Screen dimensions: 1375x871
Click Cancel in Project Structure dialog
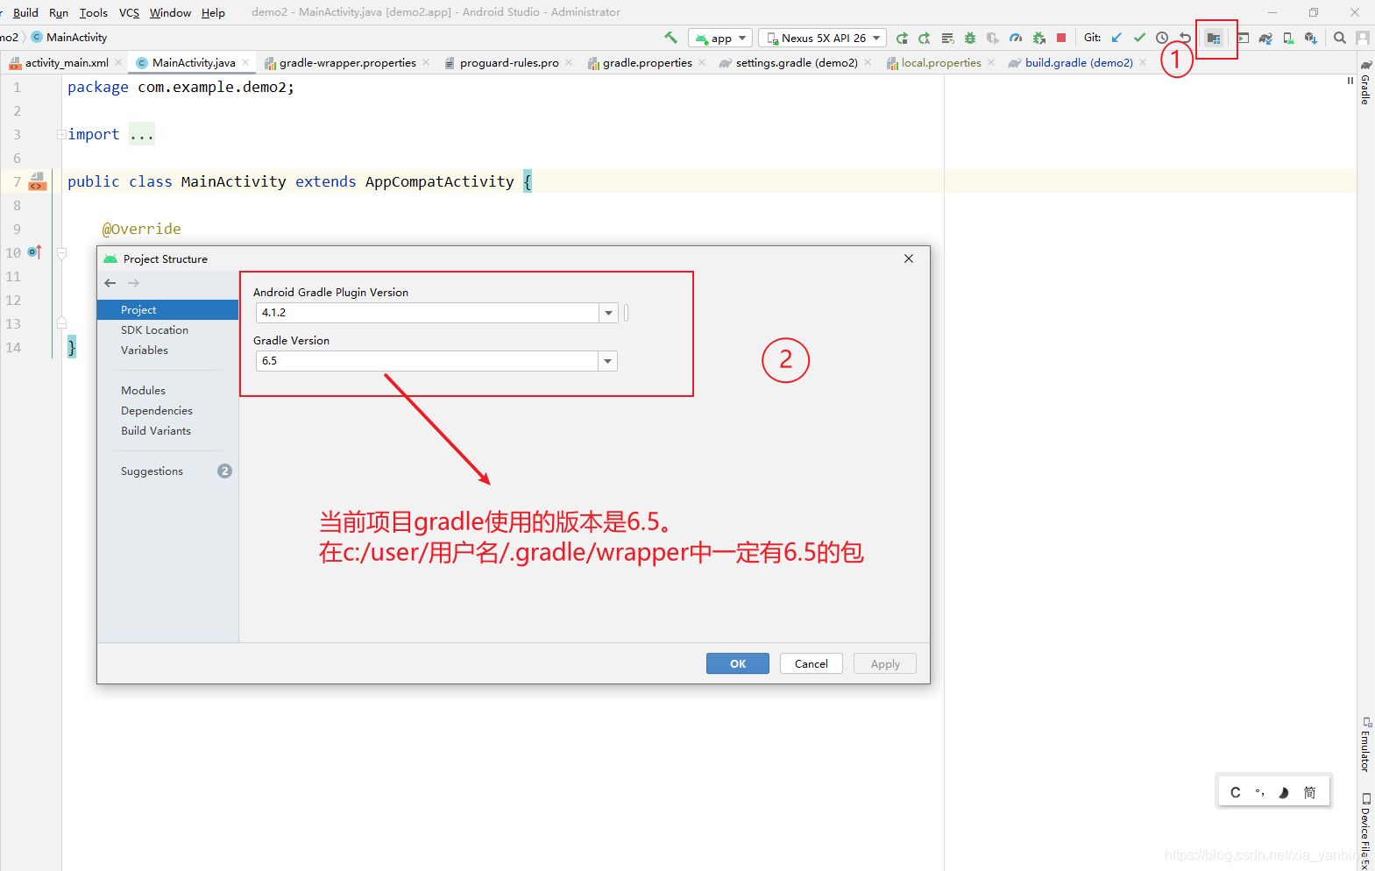[812, 663]
